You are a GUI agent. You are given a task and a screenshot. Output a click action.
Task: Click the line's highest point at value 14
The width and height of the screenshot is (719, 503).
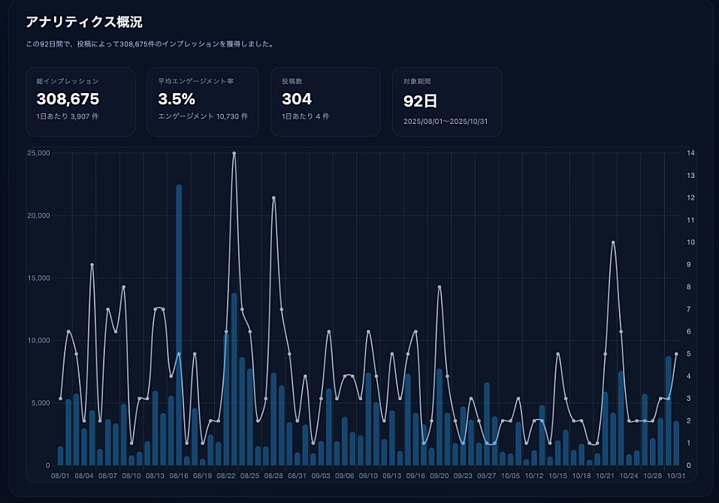[x=234, y=153]
